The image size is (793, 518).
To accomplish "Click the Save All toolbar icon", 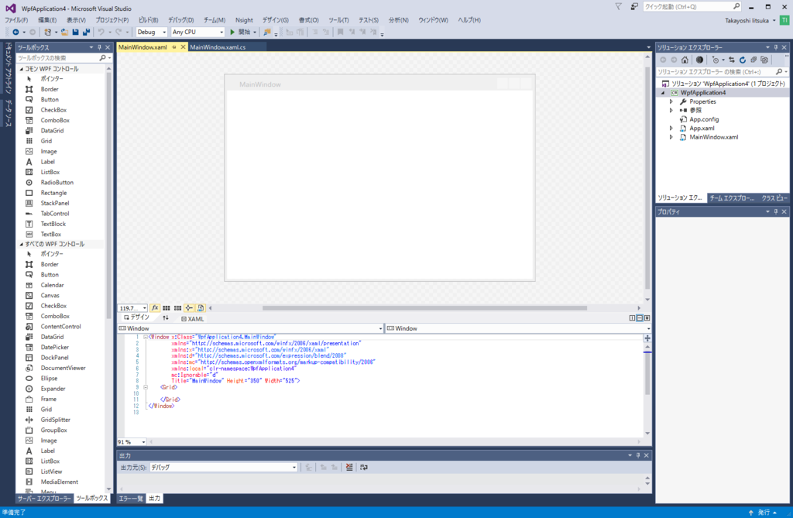I will 86,32.
